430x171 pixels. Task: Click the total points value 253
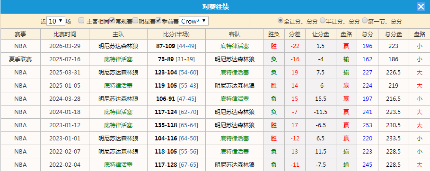[x=368, y=125]
